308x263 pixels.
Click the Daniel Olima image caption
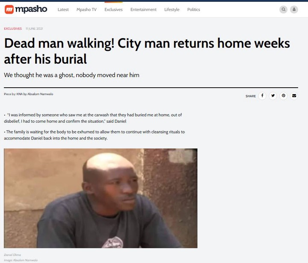[x=12, y=255]
